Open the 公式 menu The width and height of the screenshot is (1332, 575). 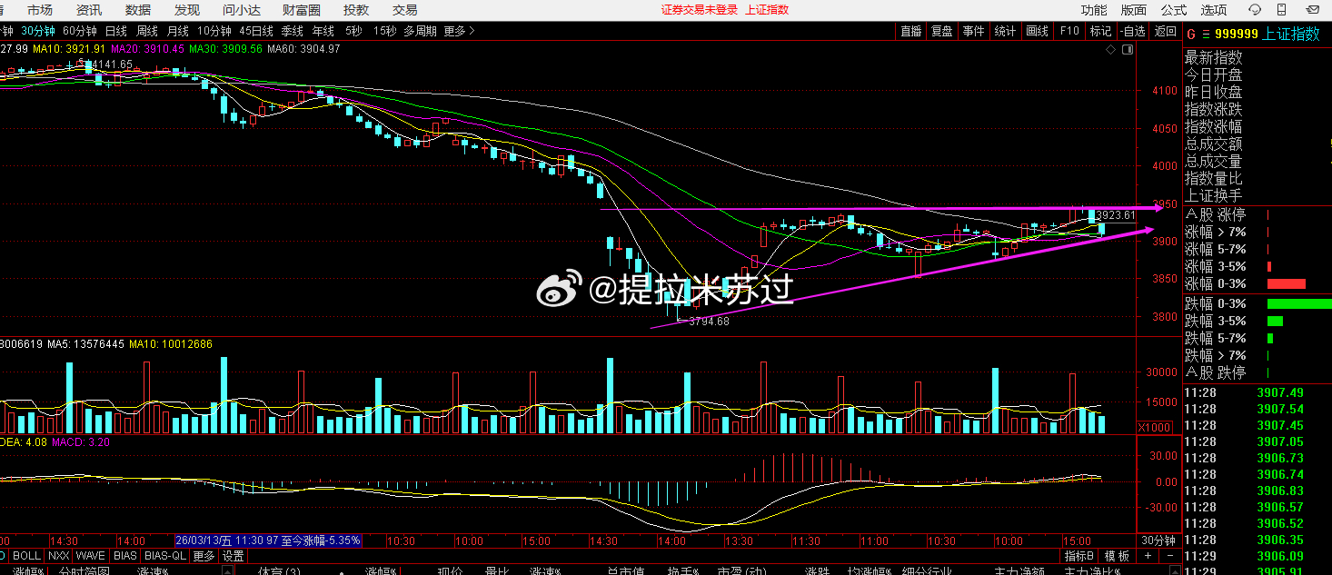pyautogui.click(x=1174, y=10)
